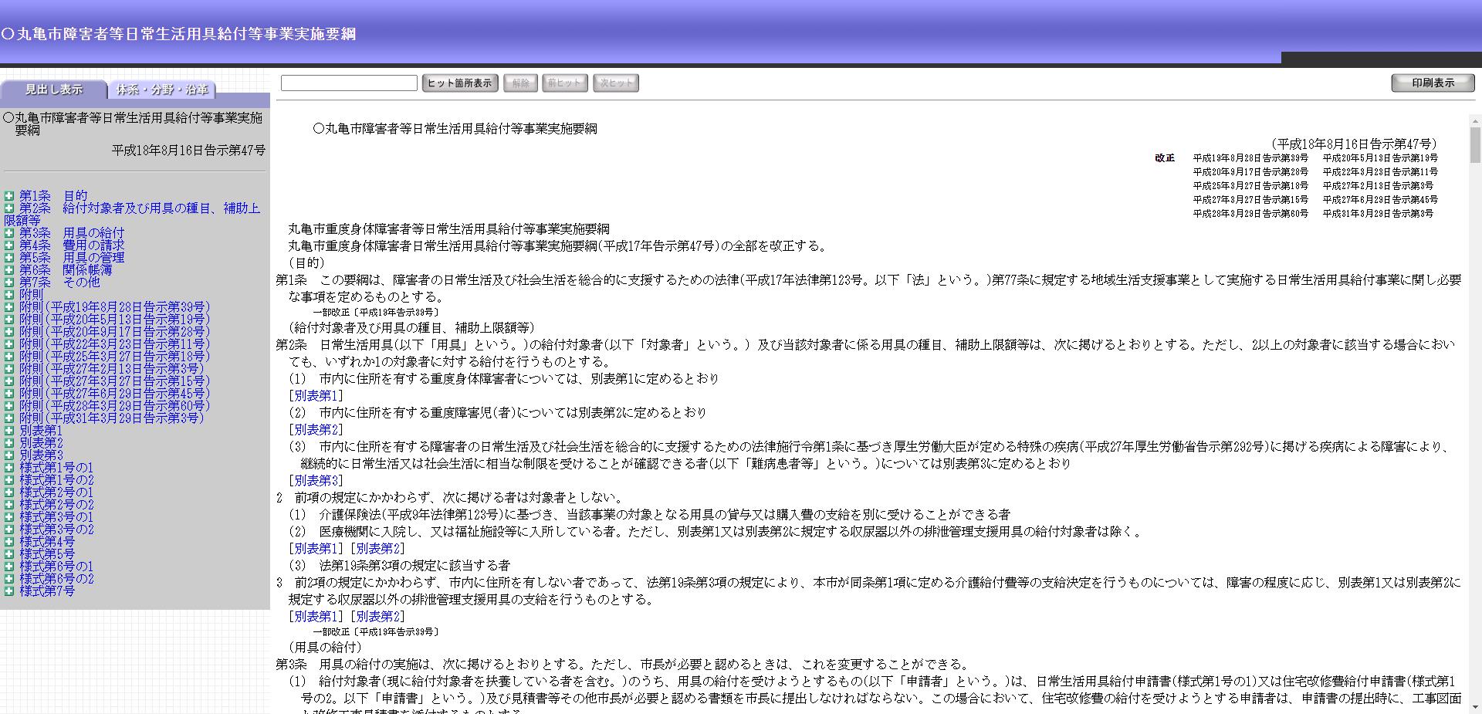Click the plus icon beside 別表第1 in sidebar
Viewport: 1482px width, 714px height.
9,431
